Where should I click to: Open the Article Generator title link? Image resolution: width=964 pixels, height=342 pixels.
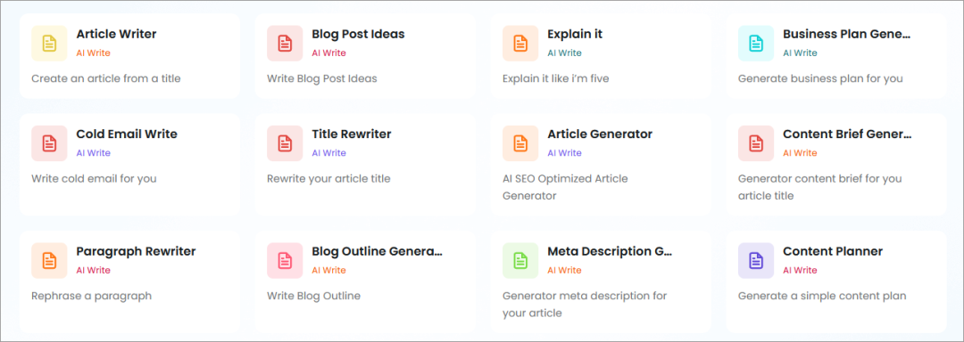(600, 134)
